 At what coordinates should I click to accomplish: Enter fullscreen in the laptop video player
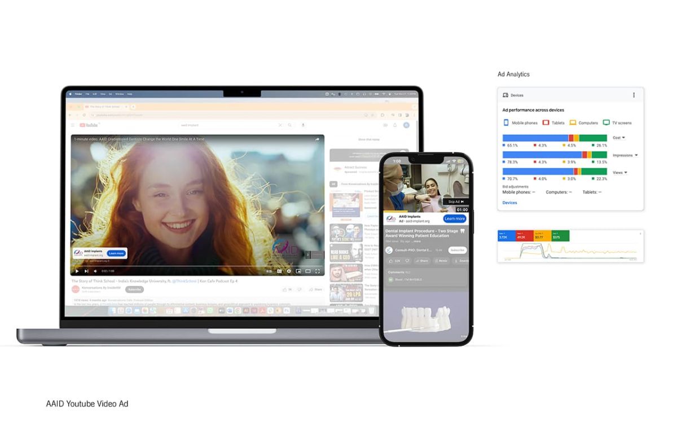(x=318, y=271)
